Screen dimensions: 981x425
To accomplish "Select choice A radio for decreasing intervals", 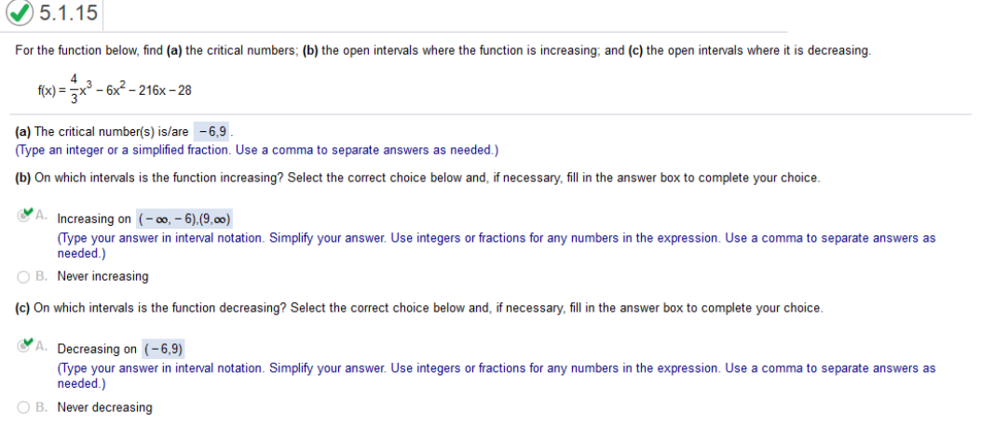I will 24,346.
